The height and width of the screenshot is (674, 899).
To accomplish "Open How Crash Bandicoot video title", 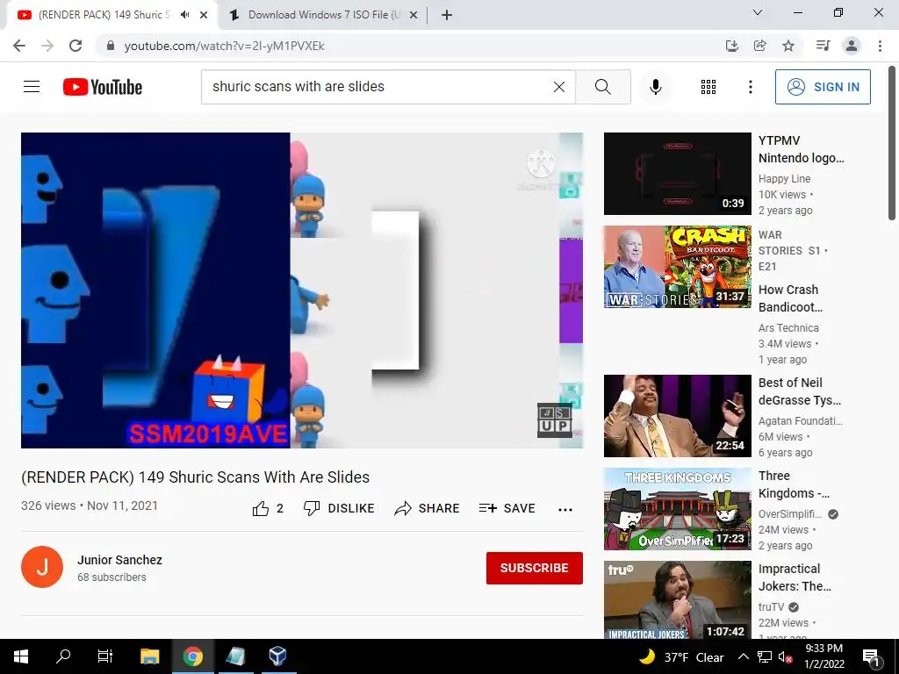I will pyautogui.click(x=790, y=298).
